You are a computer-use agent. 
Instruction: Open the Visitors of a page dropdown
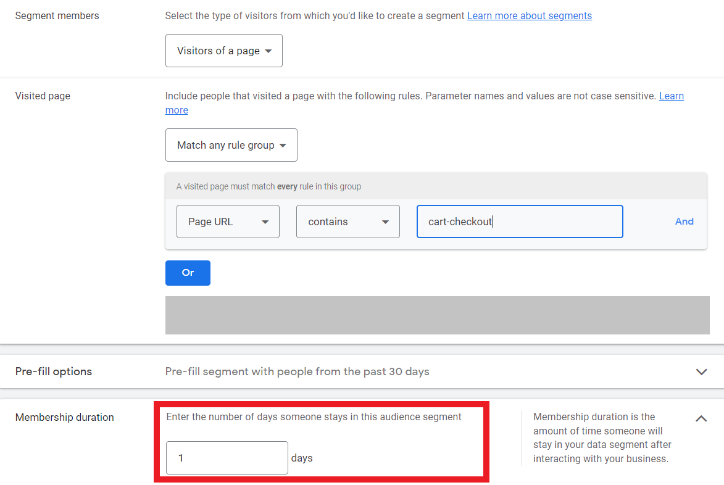223,51
